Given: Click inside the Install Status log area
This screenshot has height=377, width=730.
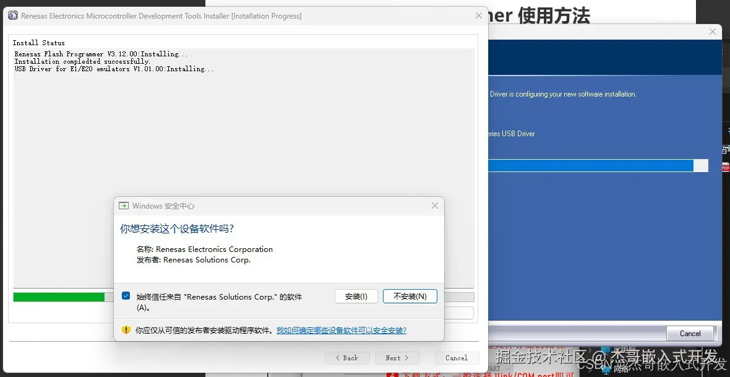Looking at the screenshot, I should [x=241, y=124].
